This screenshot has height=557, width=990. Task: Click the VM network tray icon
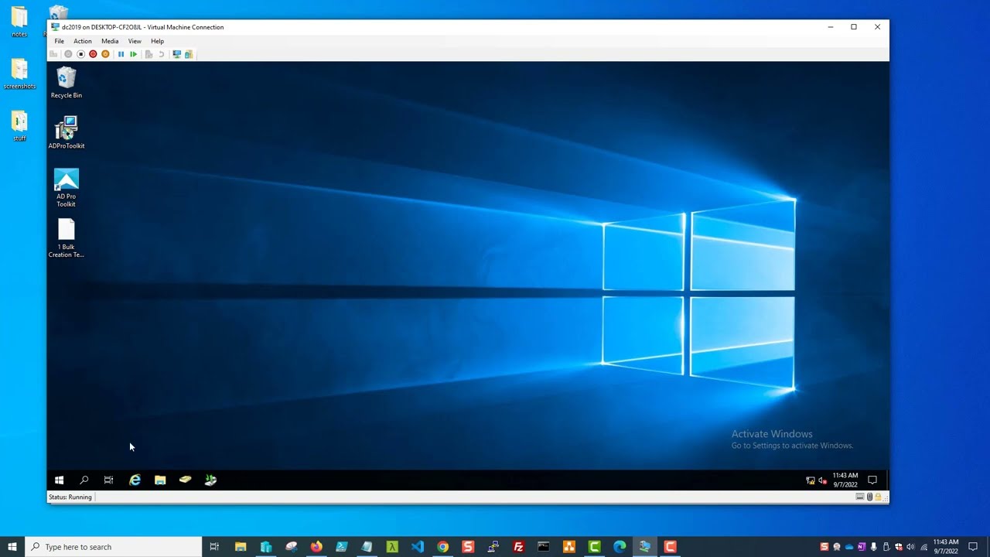[x=811, y=480]
